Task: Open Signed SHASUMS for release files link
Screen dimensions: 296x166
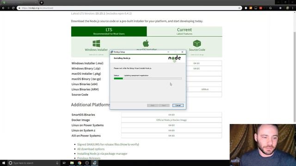Action: coord(108,144)
